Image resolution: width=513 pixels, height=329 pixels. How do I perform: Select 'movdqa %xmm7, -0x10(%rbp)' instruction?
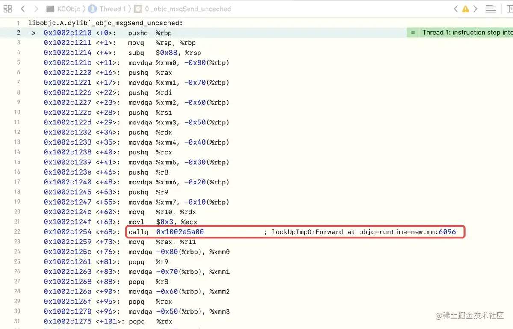179,202
